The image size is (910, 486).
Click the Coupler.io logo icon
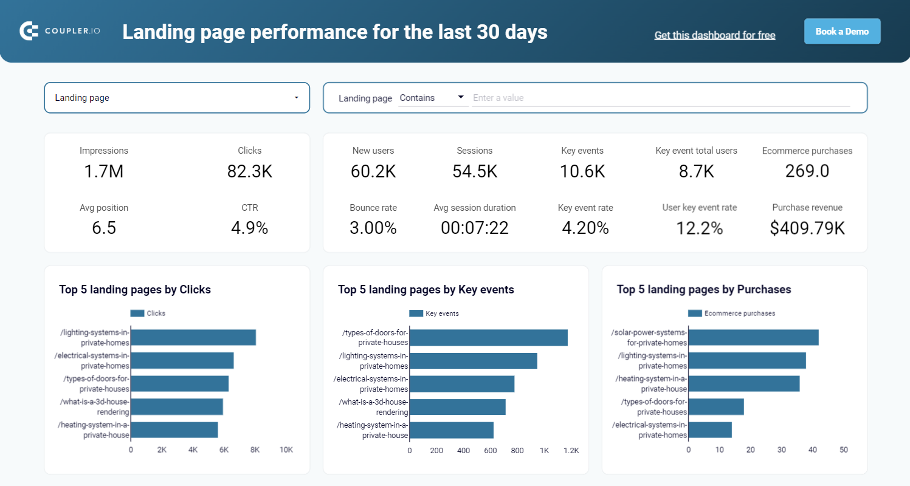point(29,32)
